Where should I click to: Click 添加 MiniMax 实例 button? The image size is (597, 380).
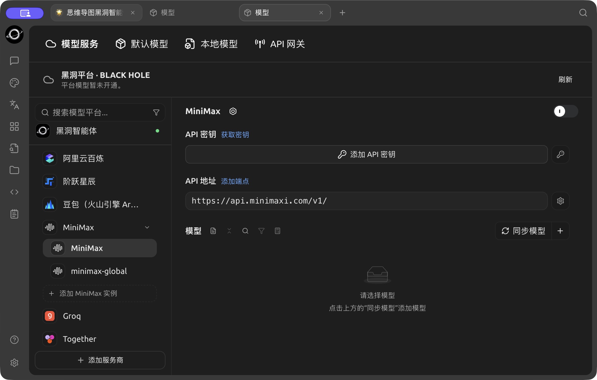100,293
